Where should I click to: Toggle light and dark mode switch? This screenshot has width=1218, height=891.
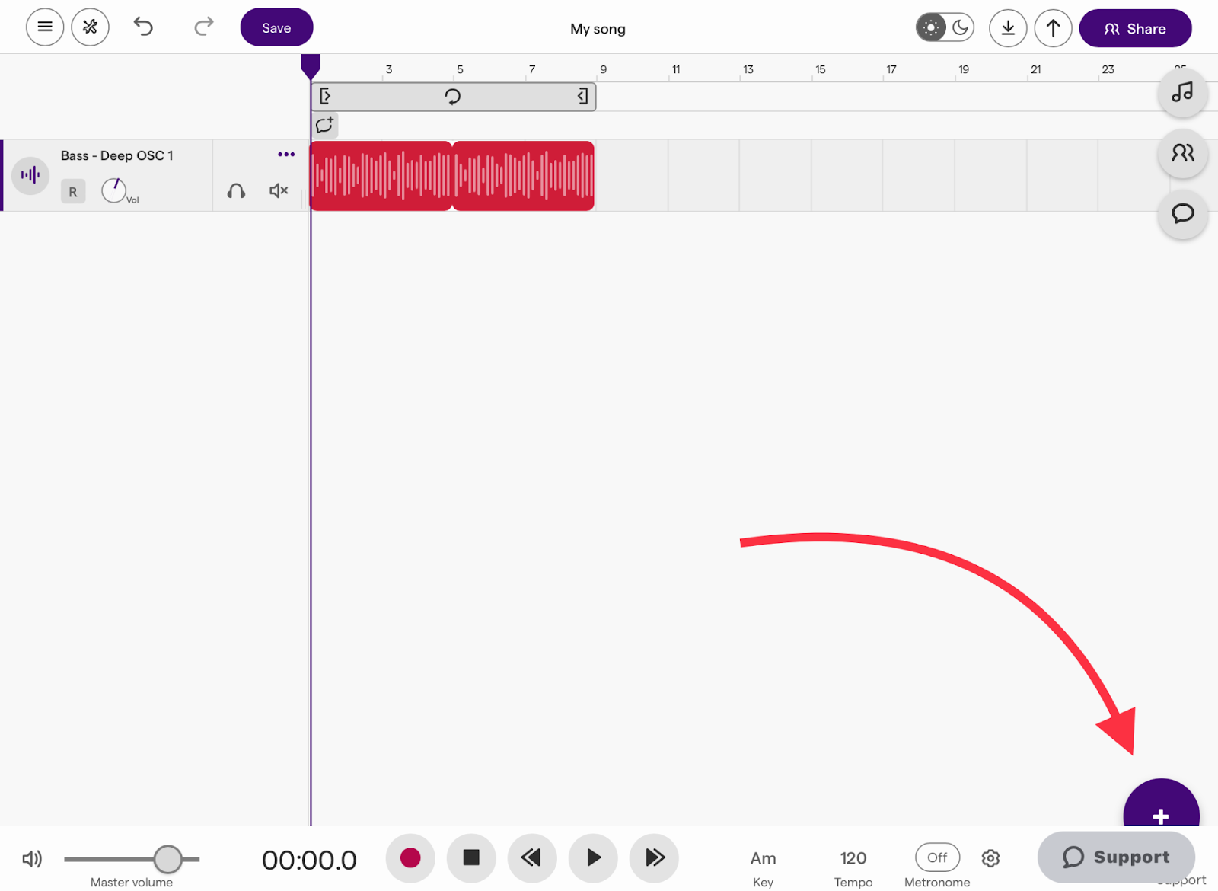tap(945, 28)
